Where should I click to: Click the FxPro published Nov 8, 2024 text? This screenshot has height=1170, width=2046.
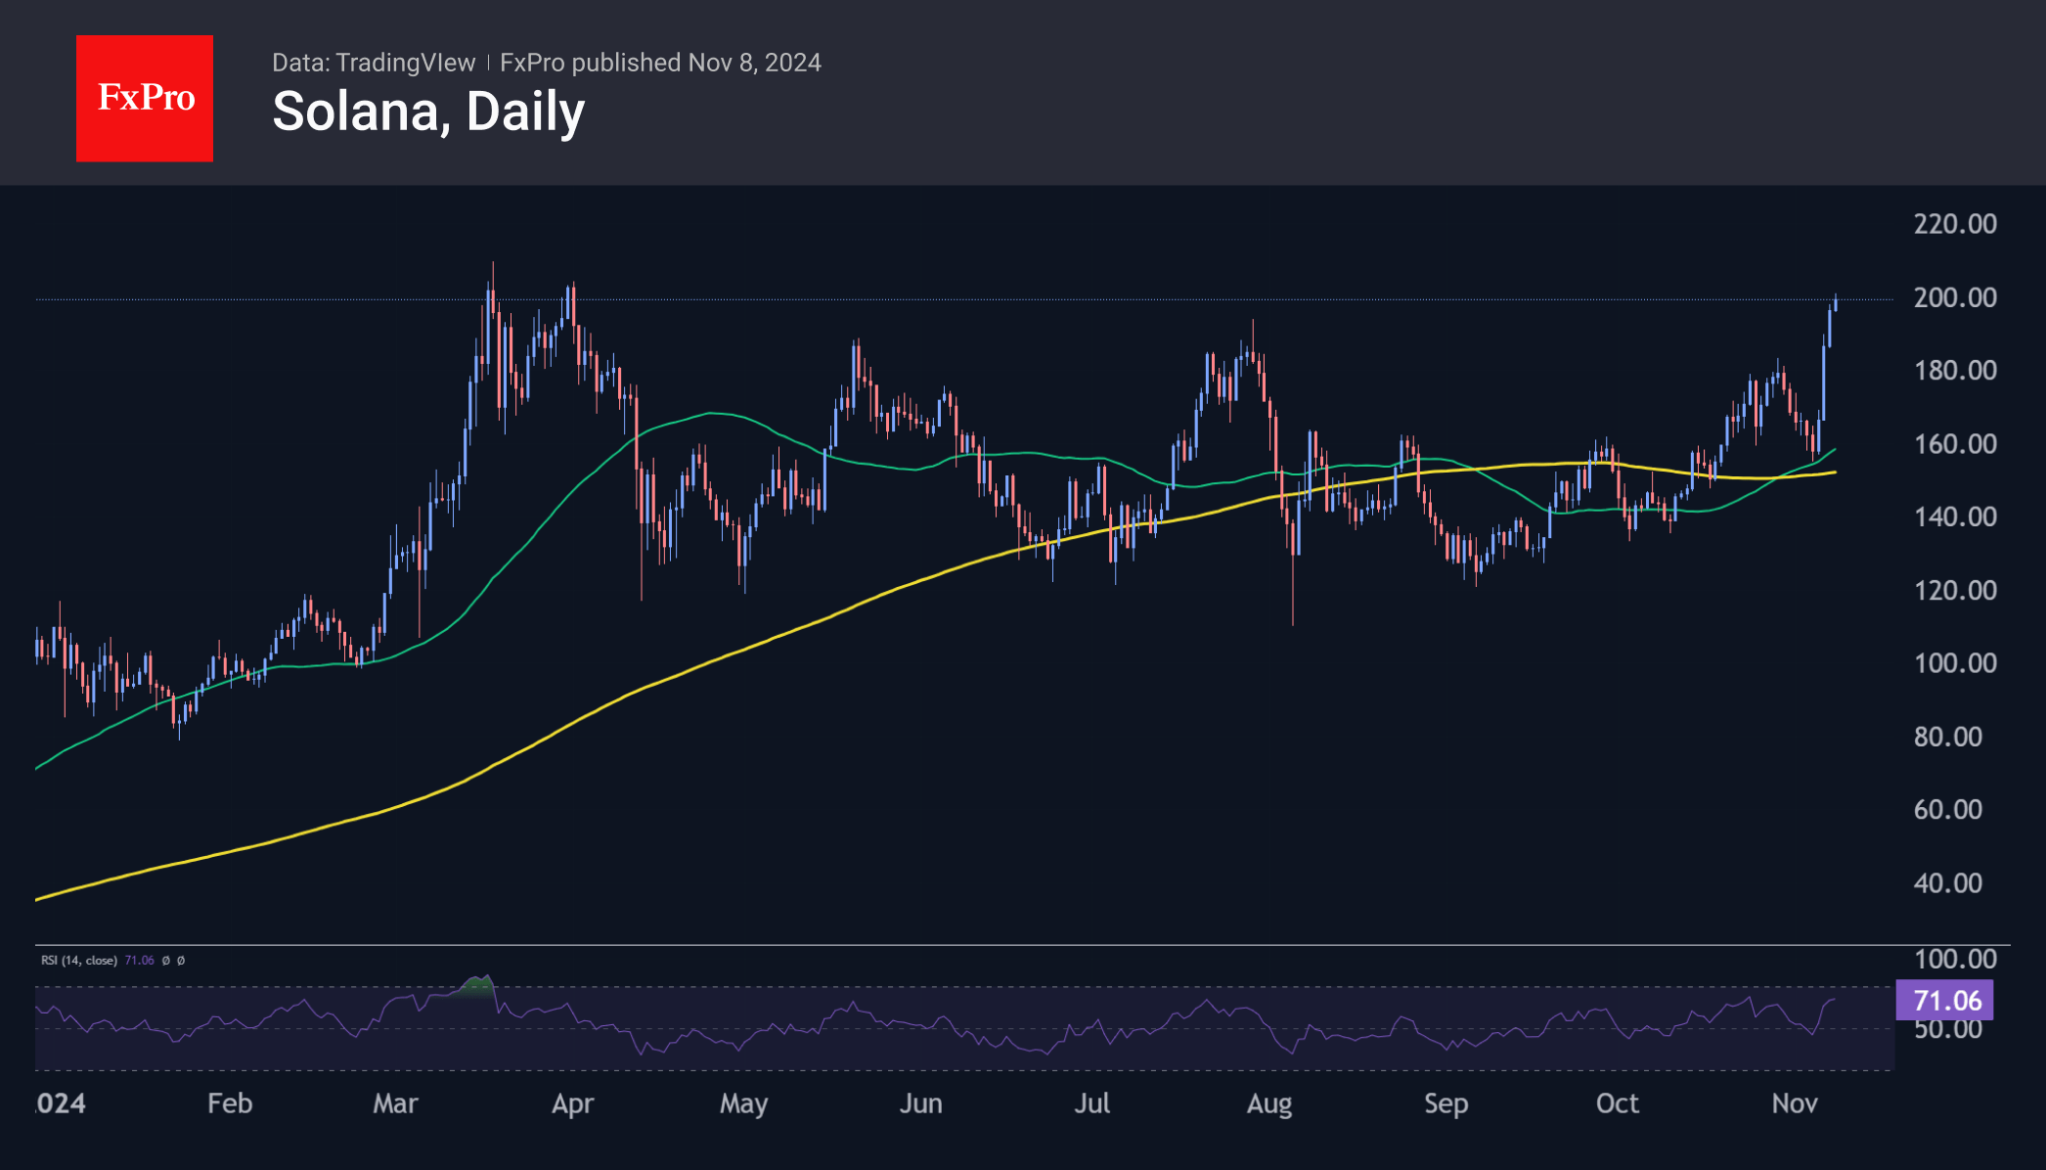660,63
